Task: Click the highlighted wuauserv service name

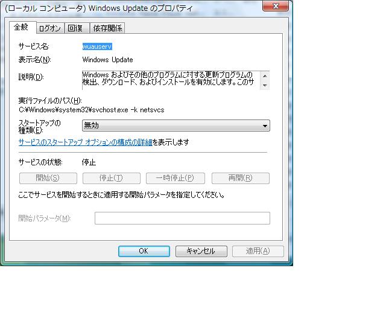Action: click(x=97, y=46)
